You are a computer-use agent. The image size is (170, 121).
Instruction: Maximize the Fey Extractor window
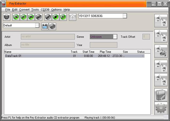pyautogui.click(x=159, y=4)
